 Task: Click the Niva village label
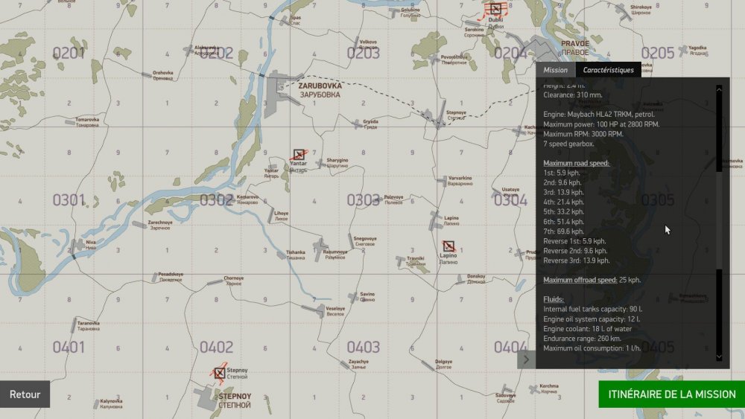pos(91,245)
